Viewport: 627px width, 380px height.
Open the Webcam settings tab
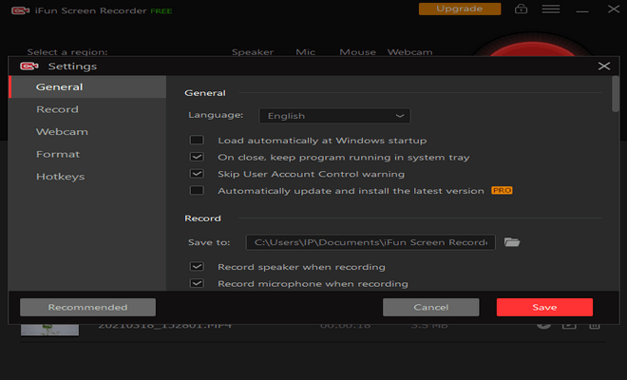pos(87,132)
